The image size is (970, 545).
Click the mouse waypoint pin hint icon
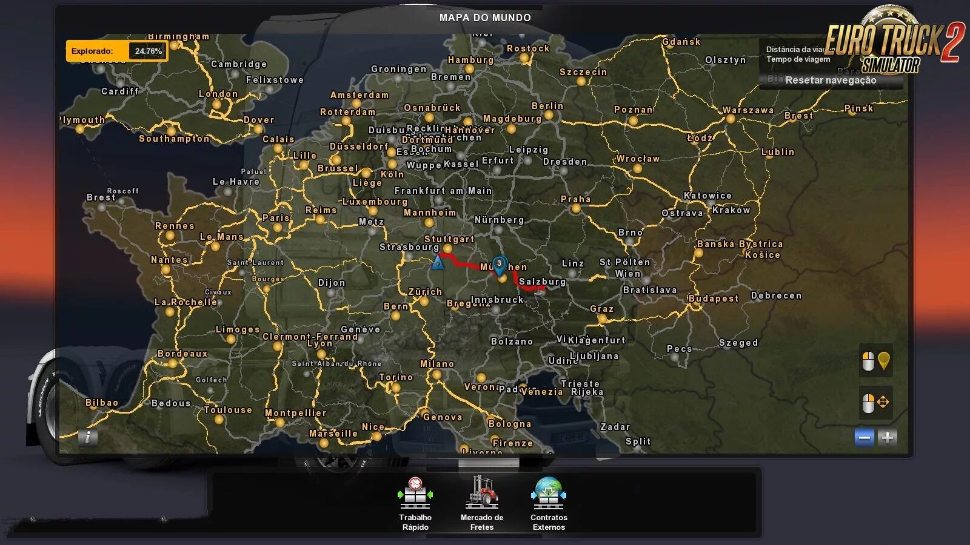pyautogui.click(x=876, y=361)
